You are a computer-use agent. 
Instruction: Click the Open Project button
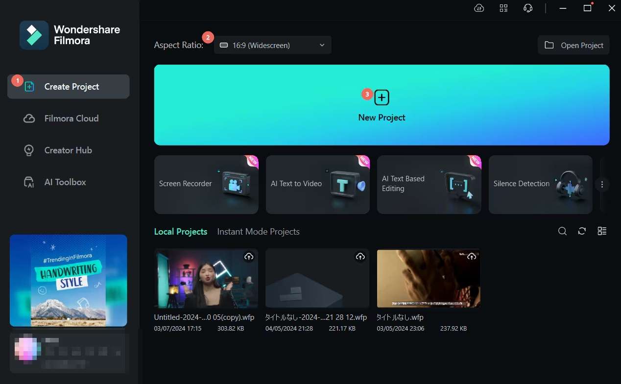click(x=573, y=45)
